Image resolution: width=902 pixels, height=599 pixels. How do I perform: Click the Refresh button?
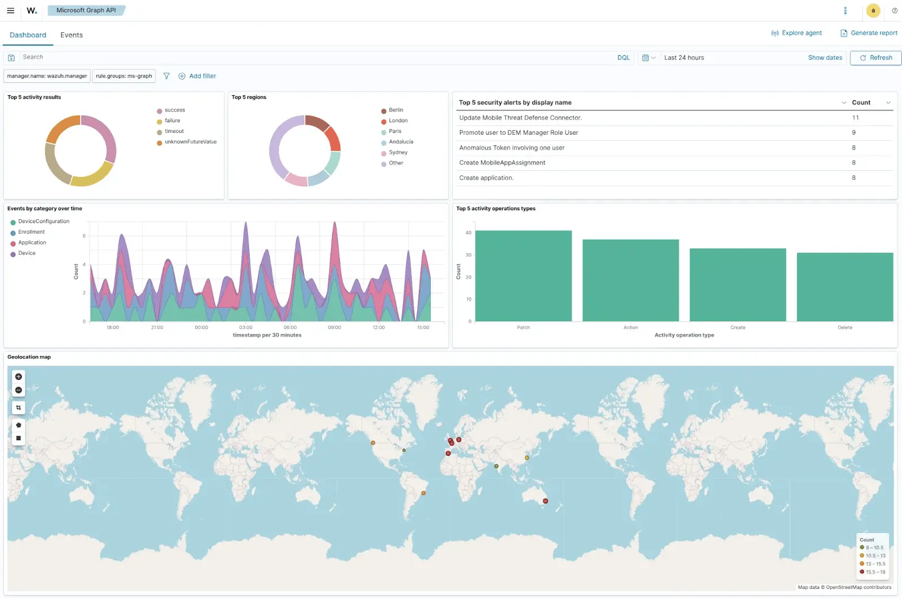(876, 57)
